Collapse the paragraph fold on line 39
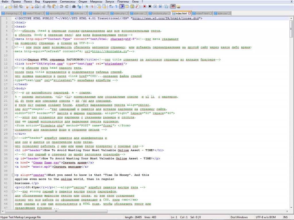This screenshot has height=220, width=294. pos(13,175)
